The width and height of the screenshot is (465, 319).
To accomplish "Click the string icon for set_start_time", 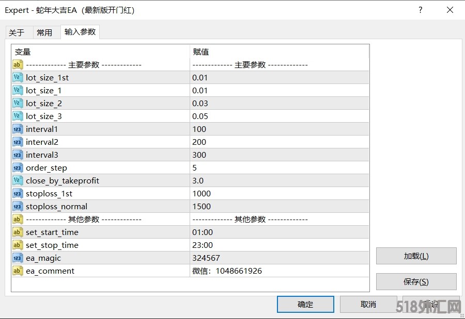I will click(x=18, y=232).
